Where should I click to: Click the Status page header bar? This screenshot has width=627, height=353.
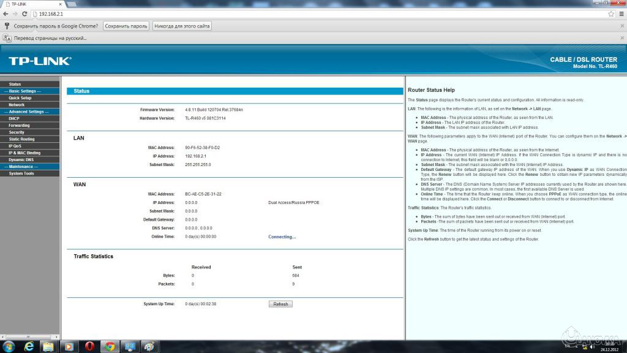pyautogui.click(x=235, y=91)
